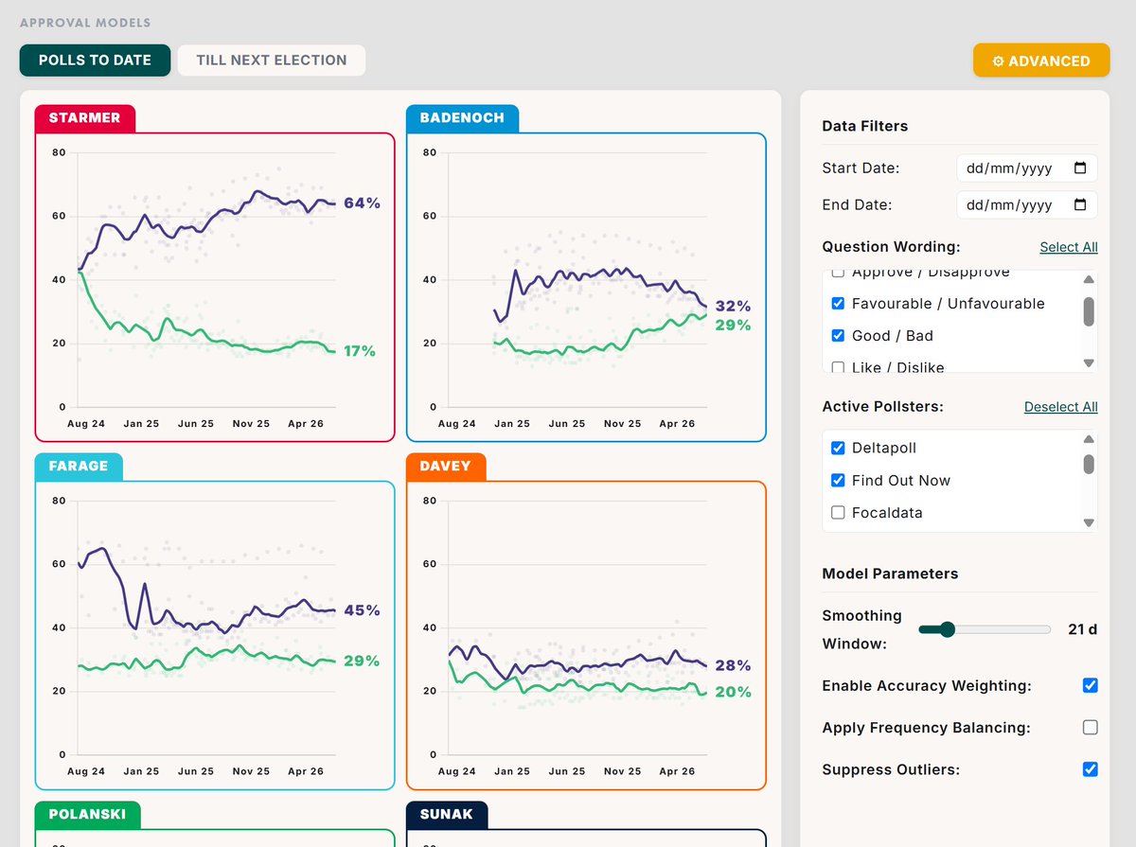Select the Sunak chart label
The width and height of the screenshot is (1136, 847).
click(x=447, y=815)
